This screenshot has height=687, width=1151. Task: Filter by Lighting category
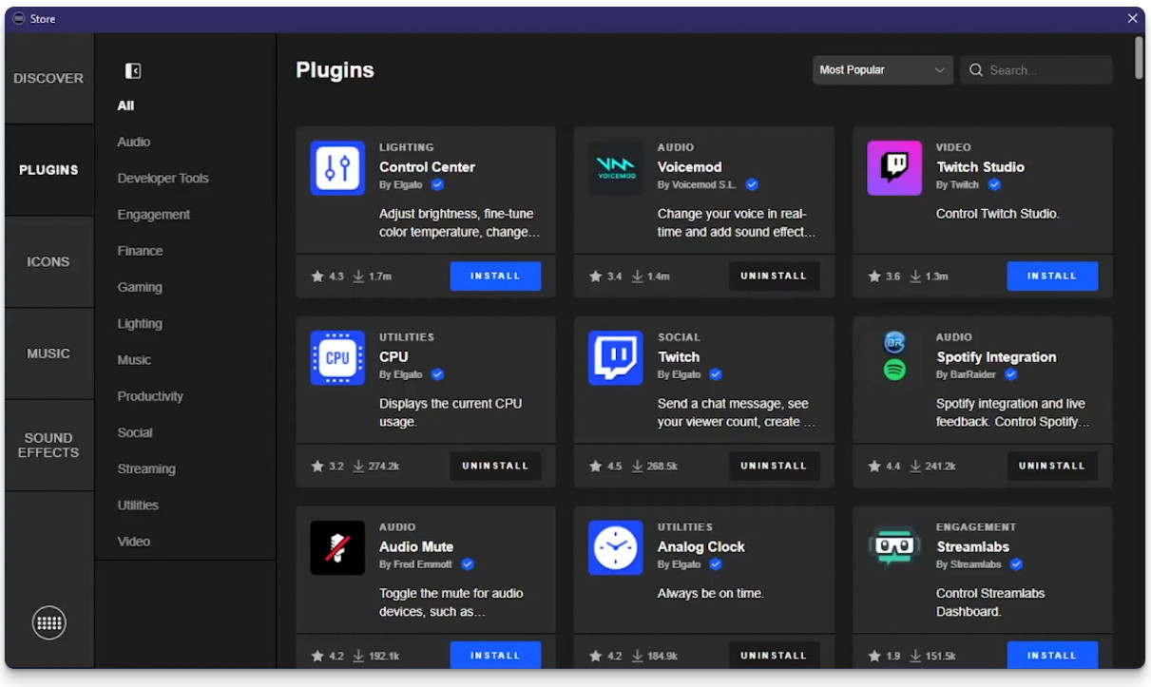(x=140, y=324)
